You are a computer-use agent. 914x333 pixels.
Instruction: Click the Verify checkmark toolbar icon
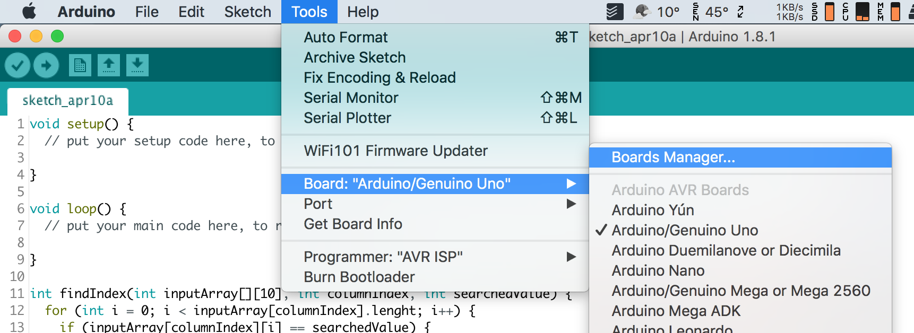18,65
